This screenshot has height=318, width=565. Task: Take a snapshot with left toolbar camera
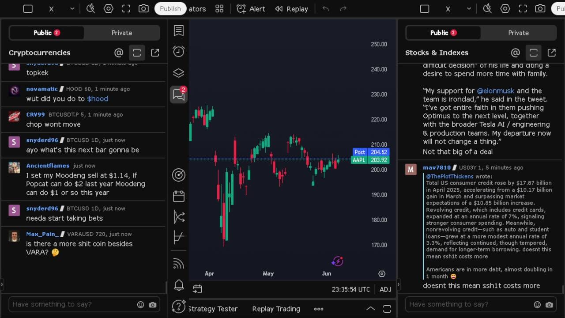(x=143, y=8)
